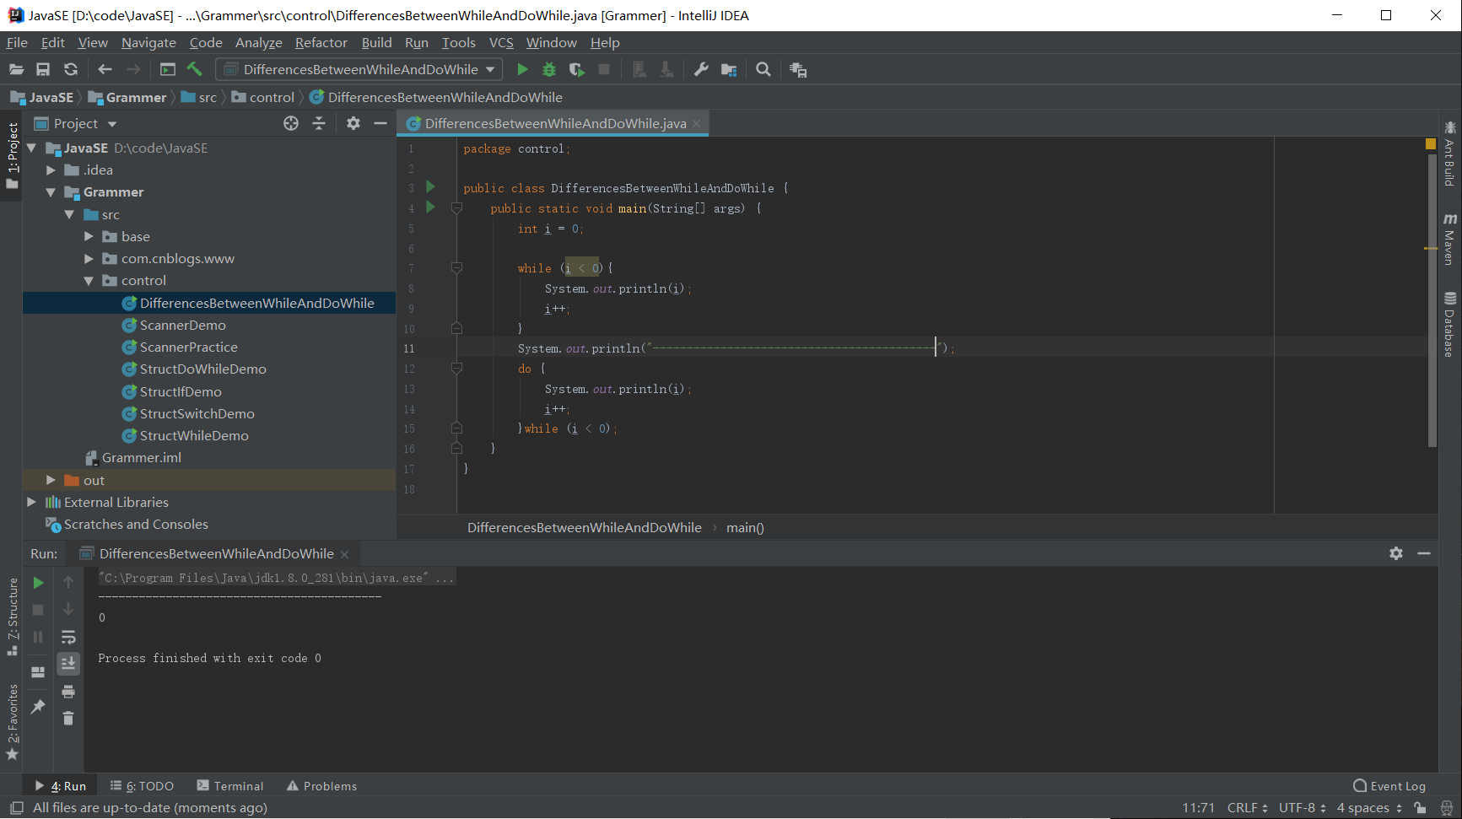Open settings wrench icon in toolbar
1462x819 pixels.
tap(701, 70)
